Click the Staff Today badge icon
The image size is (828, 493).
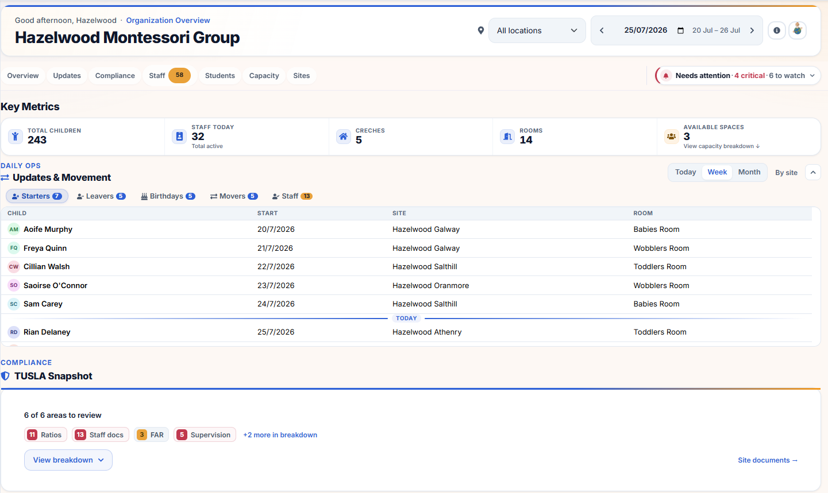click(179, 137)
